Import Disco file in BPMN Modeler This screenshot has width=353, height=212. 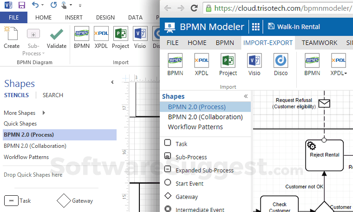pyautogui.click(x=281, y=65)
